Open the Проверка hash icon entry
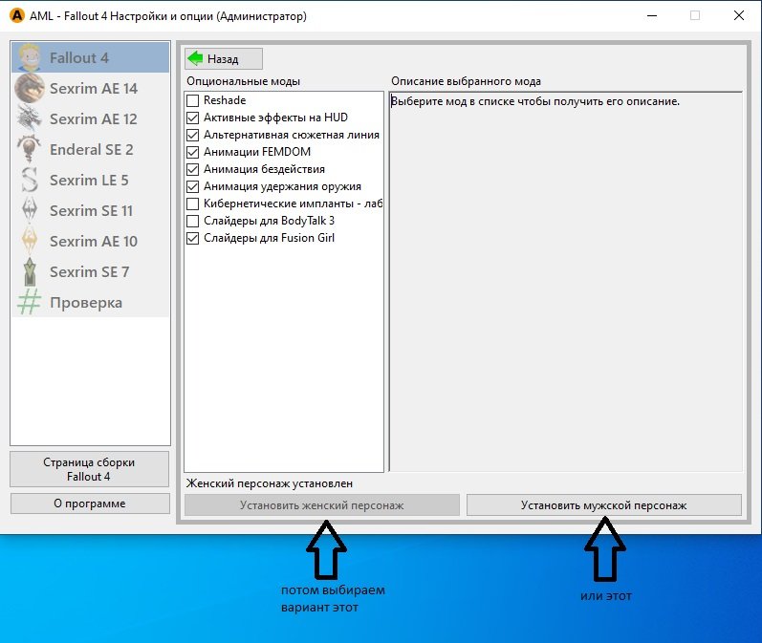 [30, 303]
